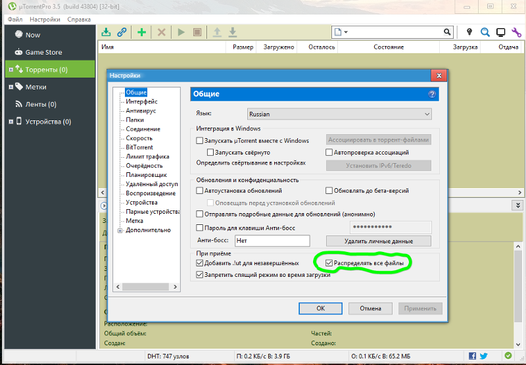
Task: Select Планировщик in settings tree
Action: 146,175
